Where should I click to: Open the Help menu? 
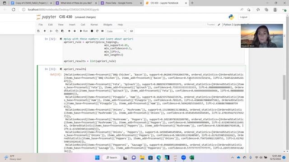tap(120, 25)
